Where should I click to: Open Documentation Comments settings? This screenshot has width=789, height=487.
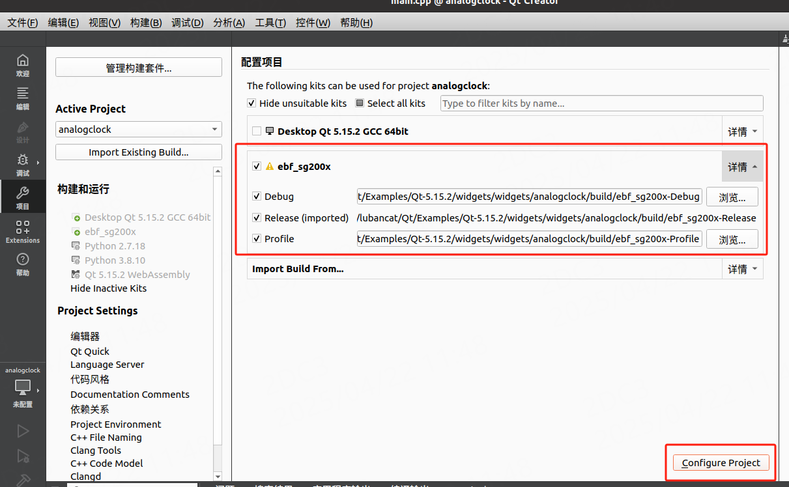click(x=130, y=395)
